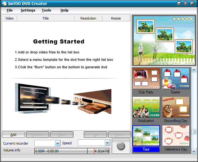The width and height of the screenshot is (198, 162).
Task: Expand the Current recorder dropdown
Action: pyautogui.click(x=58, y=143)
